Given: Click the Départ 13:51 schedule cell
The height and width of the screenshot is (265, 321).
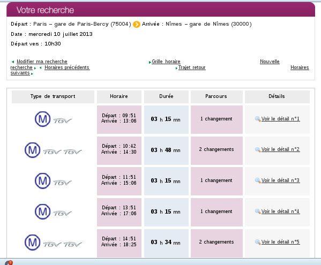Looking at the screenshot, I should pos(119,212).
